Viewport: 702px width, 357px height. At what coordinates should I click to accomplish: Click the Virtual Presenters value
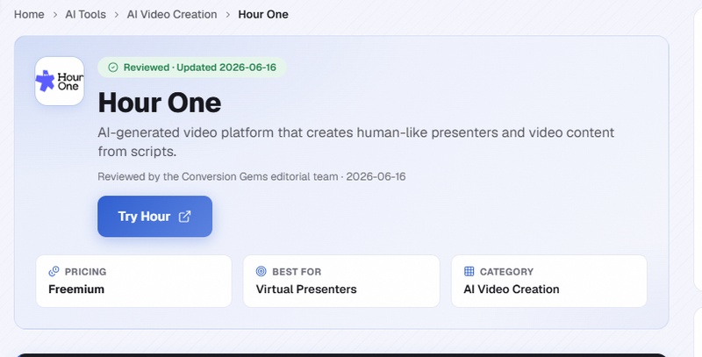click(306, 289)
